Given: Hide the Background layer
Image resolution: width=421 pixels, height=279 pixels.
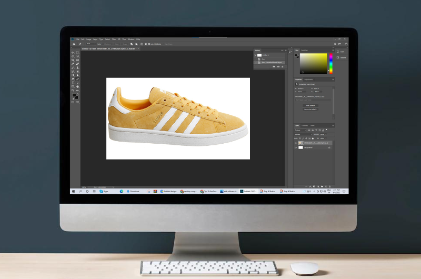Looking at the screenshot, I should click(x=296, y=148).
